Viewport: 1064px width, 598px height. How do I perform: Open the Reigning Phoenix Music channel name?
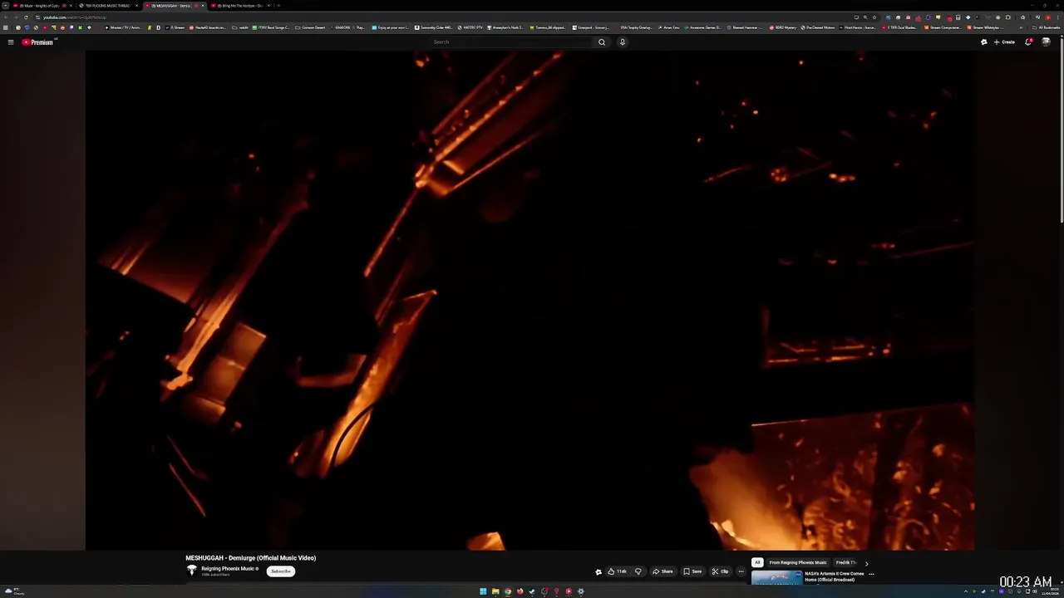[229, 569]
